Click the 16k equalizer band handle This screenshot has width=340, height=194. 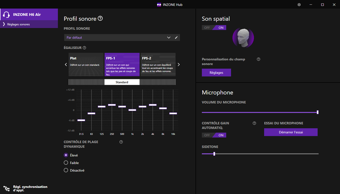click(x=173, y=113)
